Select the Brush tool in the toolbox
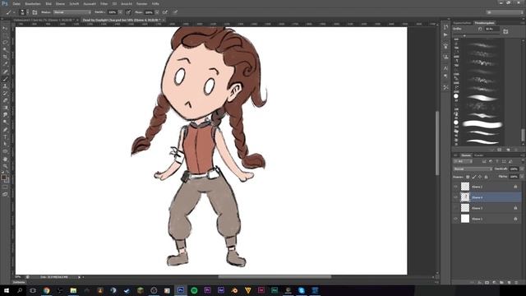526x296 pixels. (x=5, y=79)
